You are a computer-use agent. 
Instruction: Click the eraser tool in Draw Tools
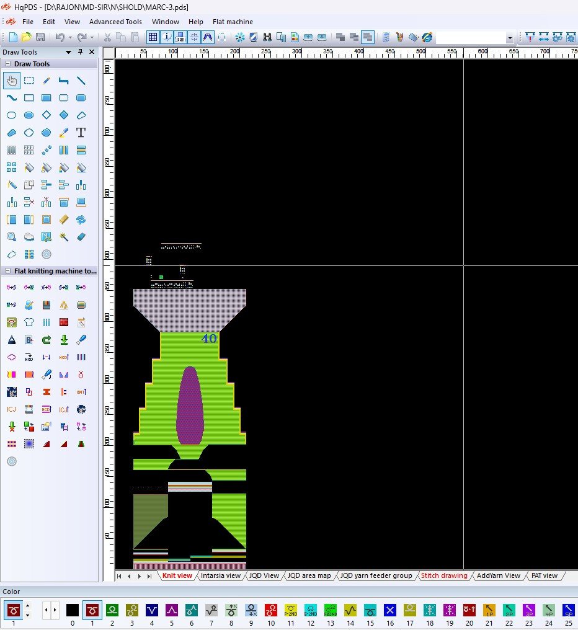coord(81,237)
